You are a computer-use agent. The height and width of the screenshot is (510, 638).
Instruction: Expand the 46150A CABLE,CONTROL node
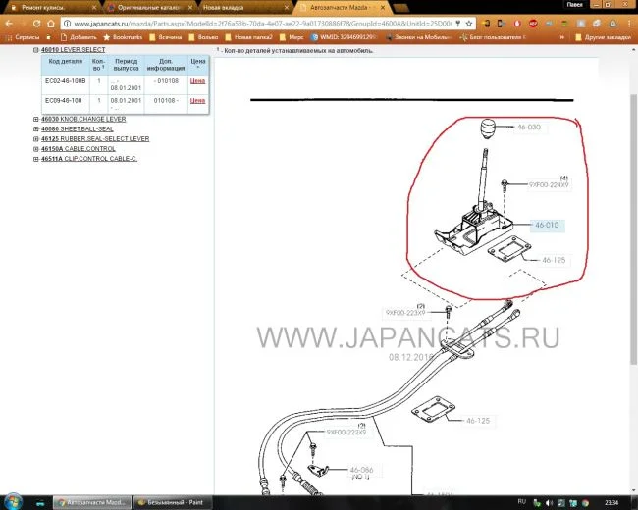coord(36,148)
